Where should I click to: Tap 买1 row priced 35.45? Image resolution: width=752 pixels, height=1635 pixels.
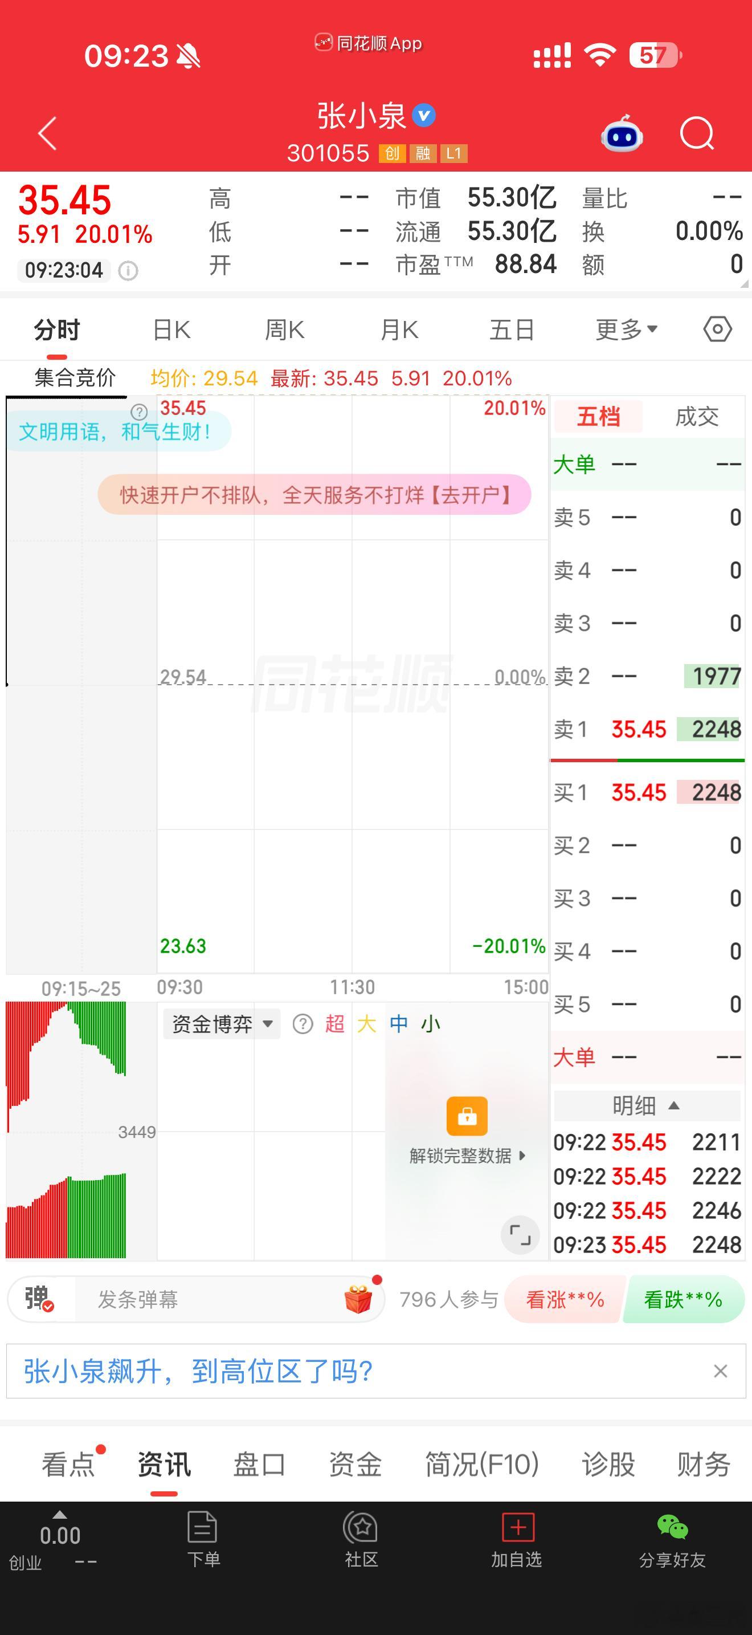[x=647, y=793]
